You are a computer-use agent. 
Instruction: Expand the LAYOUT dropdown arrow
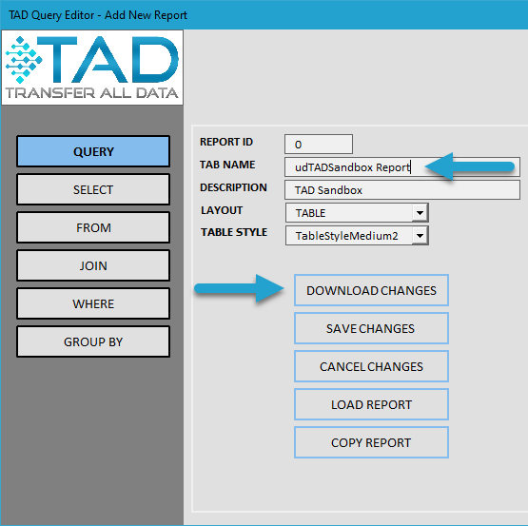(420, 213)
